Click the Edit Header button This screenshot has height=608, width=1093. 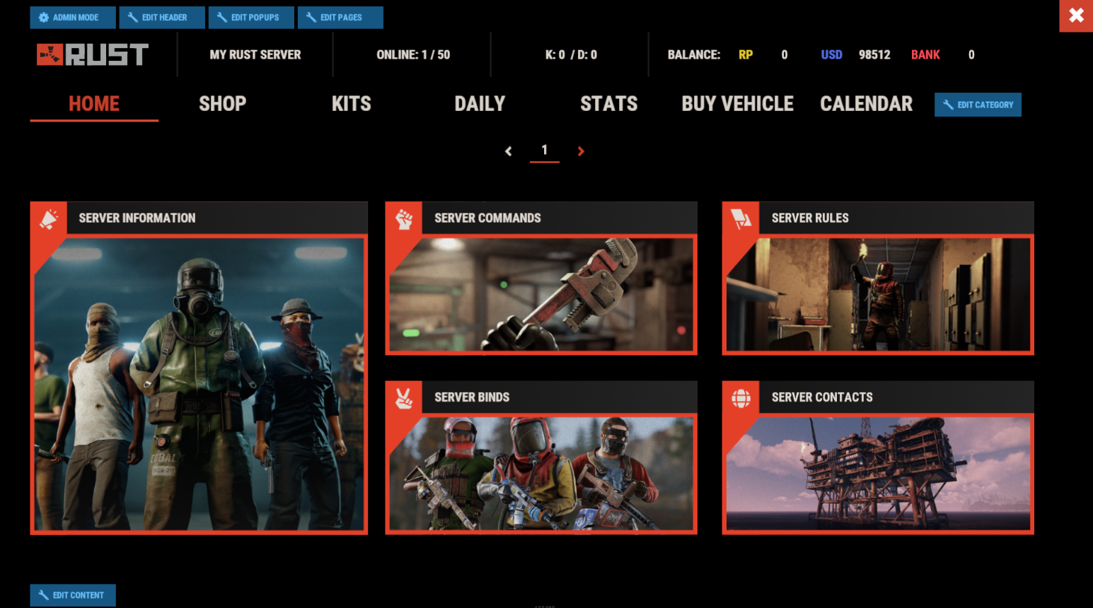tap(162, 17)
